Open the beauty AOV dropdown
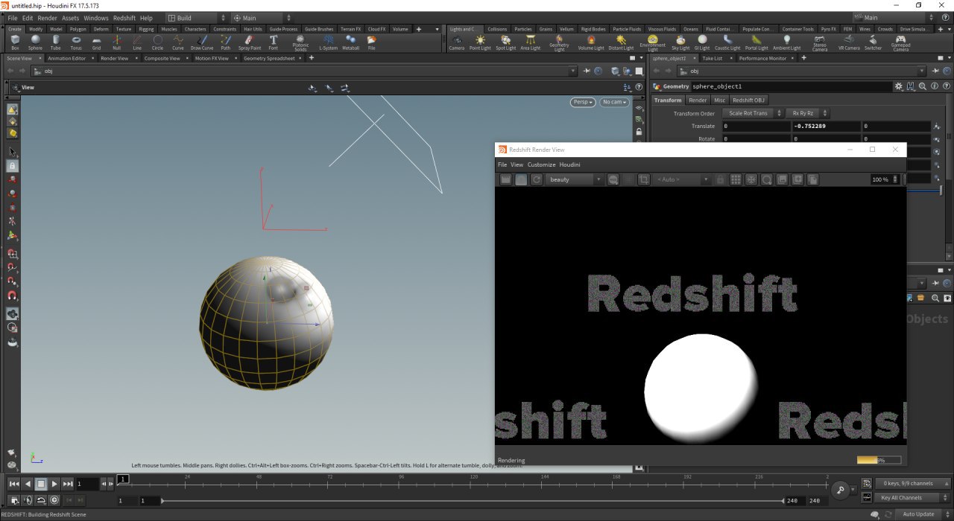The width and height of the screenshot is (954, 521). (575, 179)
